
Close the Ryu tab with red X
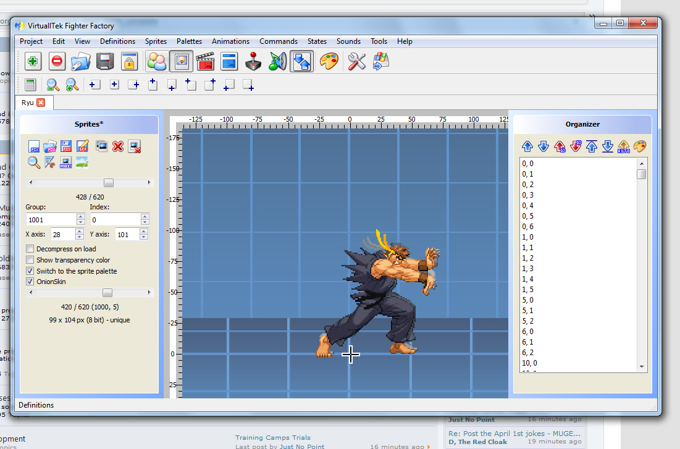click(41, 103)
